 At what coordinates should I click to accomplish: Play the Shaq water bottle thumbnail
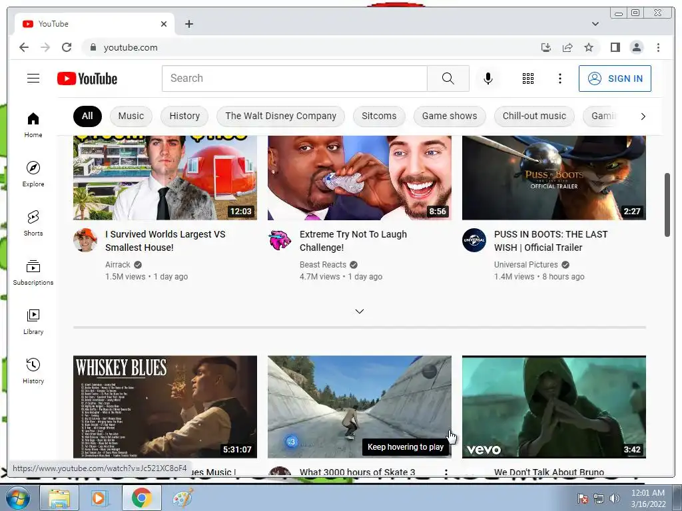tap(359, 178)
